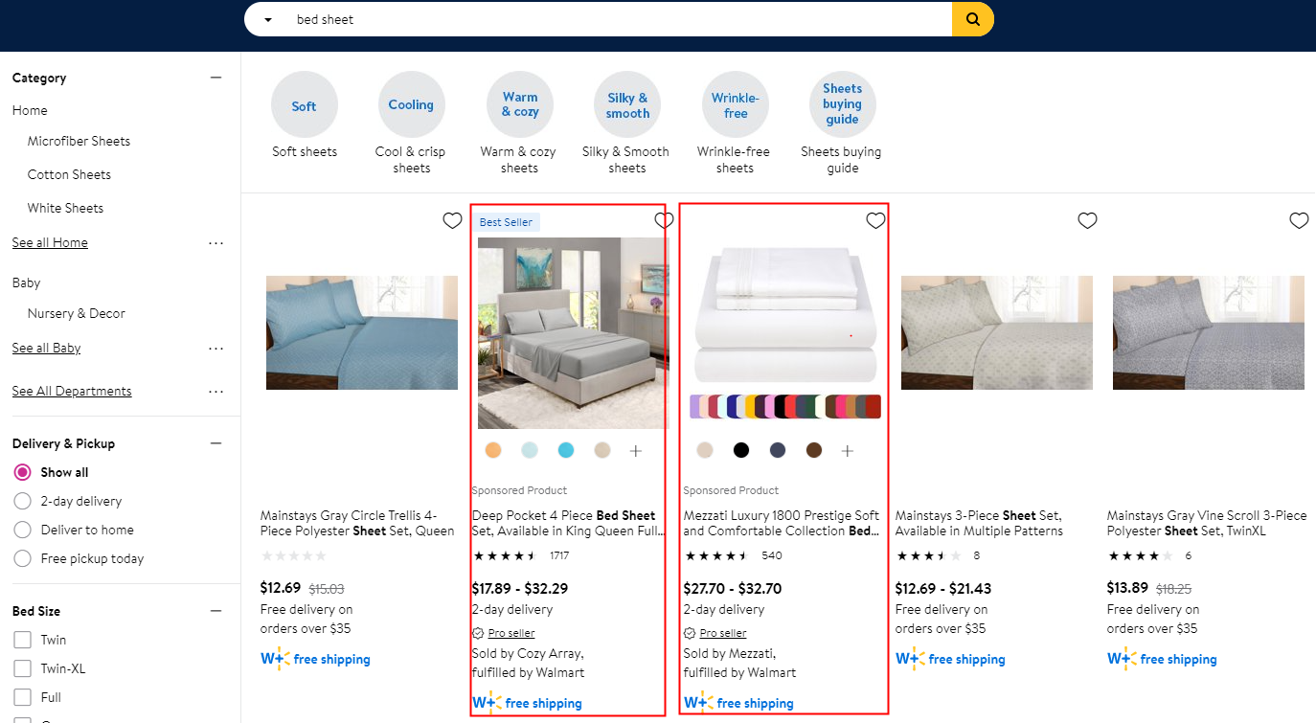Save the Mezzati sheet set with heart icon
Viewport: 1316px width, 723px height.
click(x=874, y=220)
